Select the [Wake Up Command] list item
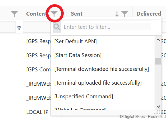166x119 pixels. click(80, 109)
